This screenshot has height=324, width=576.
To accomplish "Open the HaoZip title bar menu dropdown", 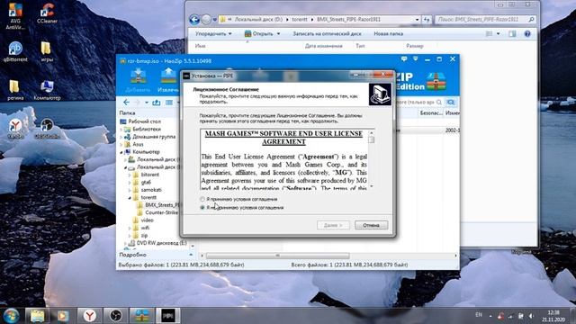I will [x=416, y=58].
